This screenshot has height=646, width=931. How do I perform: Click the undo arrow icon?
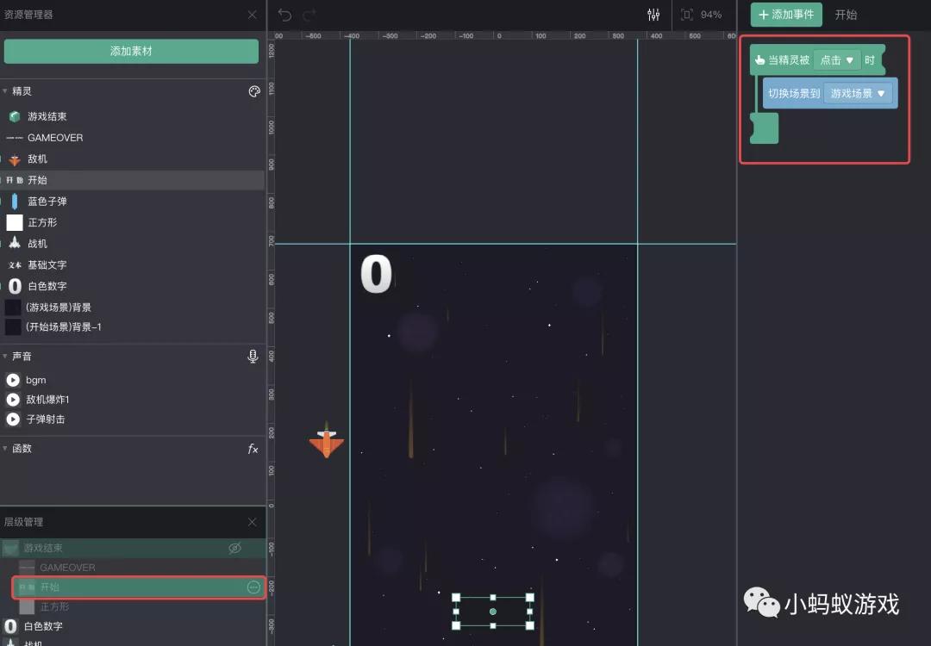284,15
